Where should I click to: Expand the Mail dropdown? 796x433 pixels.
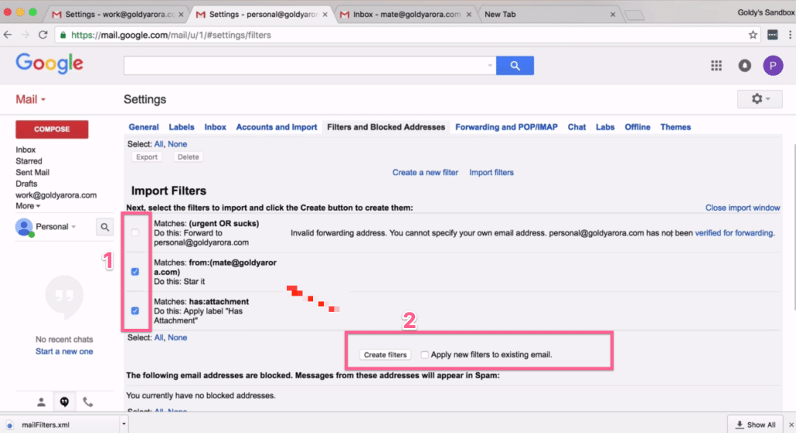coord(30,100)
